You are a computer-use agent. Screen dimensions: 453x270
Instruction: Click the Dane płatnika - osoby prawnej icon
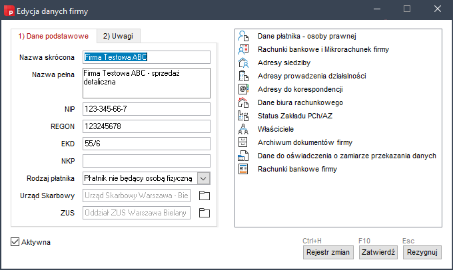[243, 36]
